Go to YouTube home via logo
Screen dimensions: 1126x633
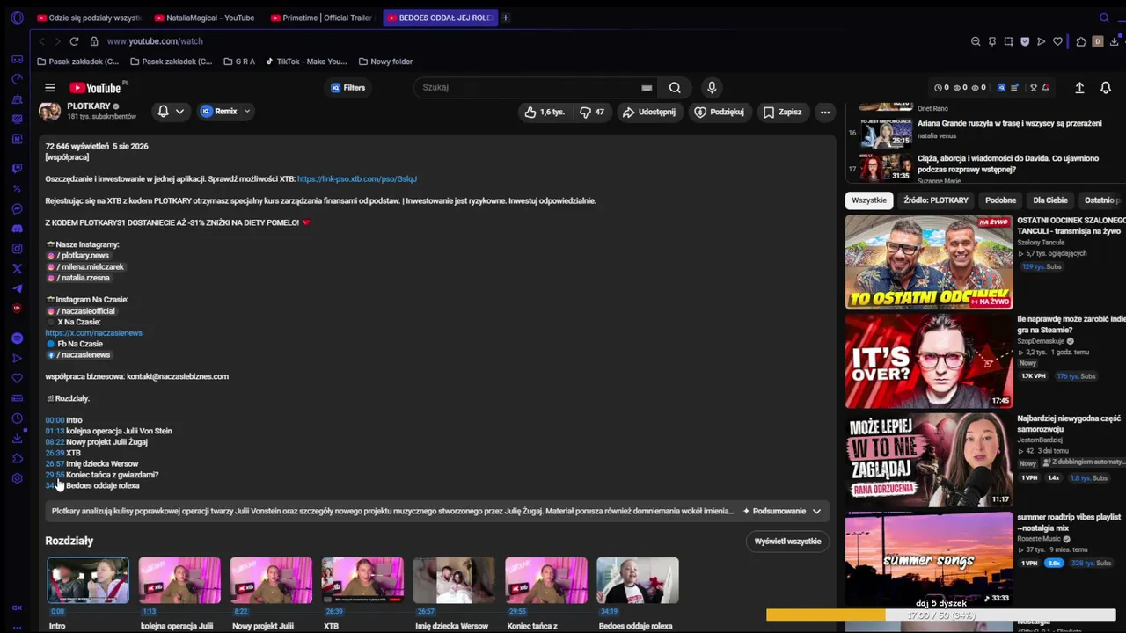(x=97, y=88)
